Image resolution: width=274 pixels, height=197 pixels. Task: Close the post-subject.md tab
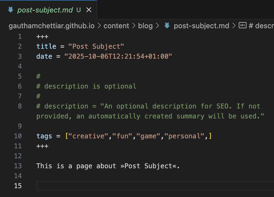[88, 10]
